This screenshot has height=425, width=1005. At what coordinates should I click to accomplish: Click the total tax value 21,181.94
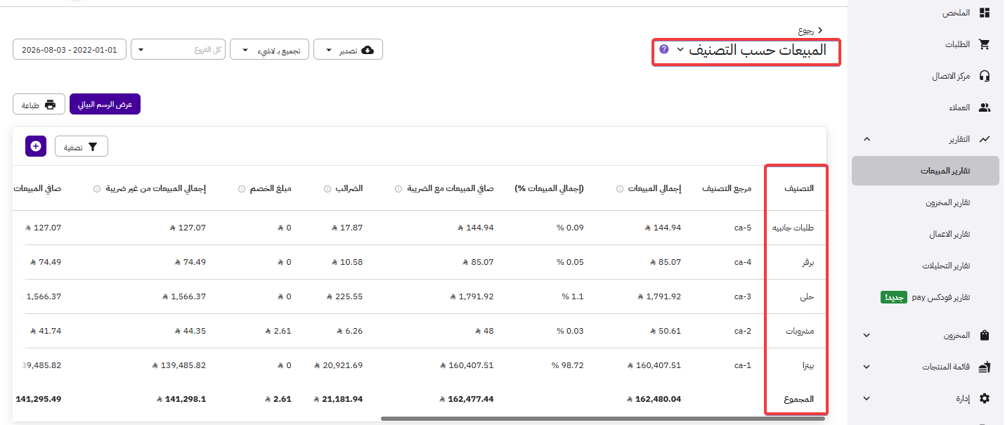tap(338, 399)
